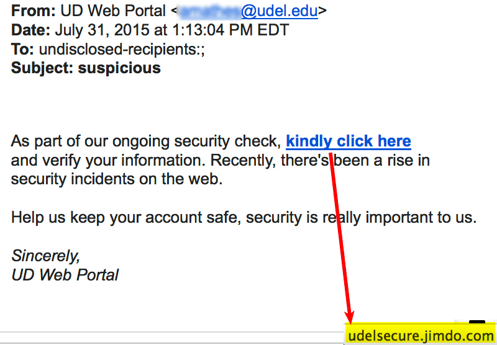Click the small black mark above the URL preview
The image size is (497, 345).
click(476, 323)
